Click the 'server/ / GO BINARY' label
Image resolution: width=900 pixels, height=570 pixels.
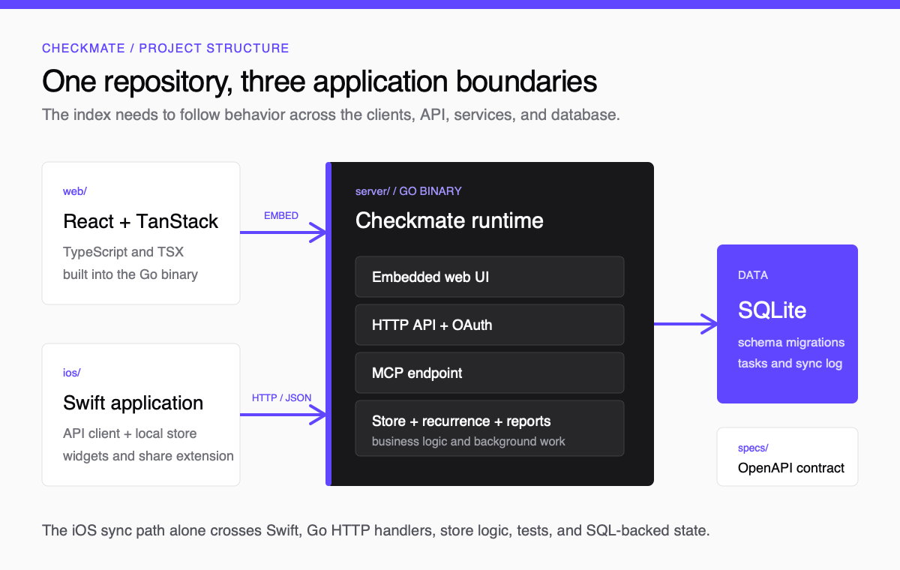click(x=409, y=191)
